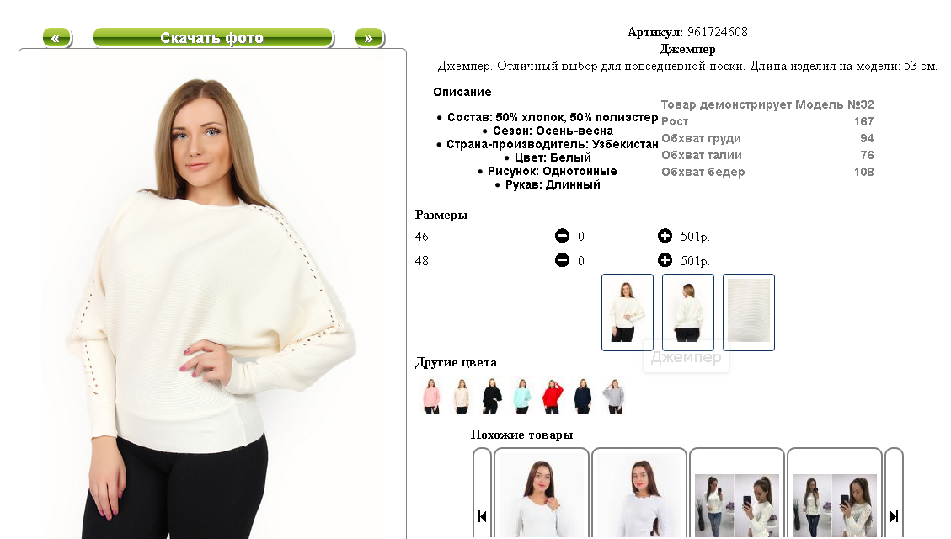951x539 pixels.
Task: Decrease quantity for size 46
Action: (562, 236)
